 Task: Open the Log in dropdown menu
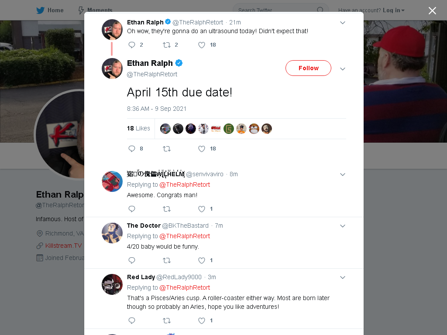pyautogui.click(x=393, y=10)
